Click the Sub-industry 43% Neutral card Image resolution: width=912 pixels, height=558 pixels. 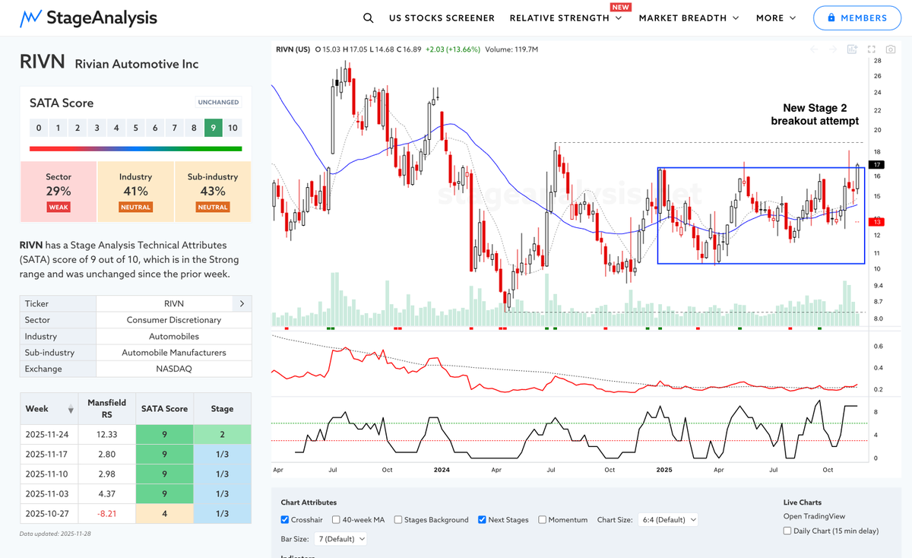[x=213, y=192]
